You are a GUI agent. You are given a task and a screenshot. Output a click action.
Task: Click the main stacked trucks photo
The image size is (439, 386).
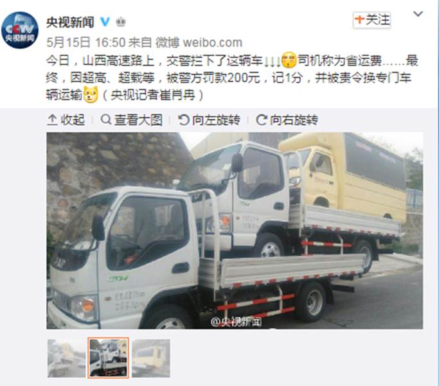(235, 231)
